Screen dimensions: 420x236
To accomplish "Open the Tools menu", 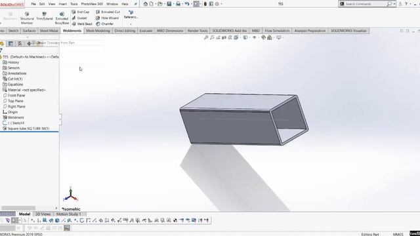I will [x=74, y=4].
